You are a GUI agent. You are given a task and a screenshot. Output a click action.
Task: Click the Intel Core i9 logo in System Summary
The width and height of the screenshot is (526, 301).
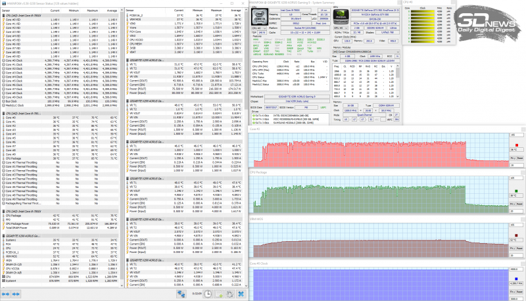pyautogui.click(x=260, y=17)
